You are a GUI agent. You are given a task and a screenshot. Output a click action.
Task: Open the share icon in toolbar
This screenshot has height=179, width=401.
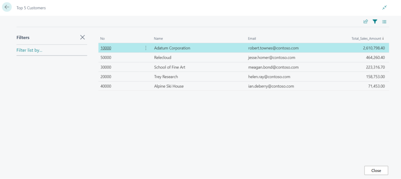(365, 22)
